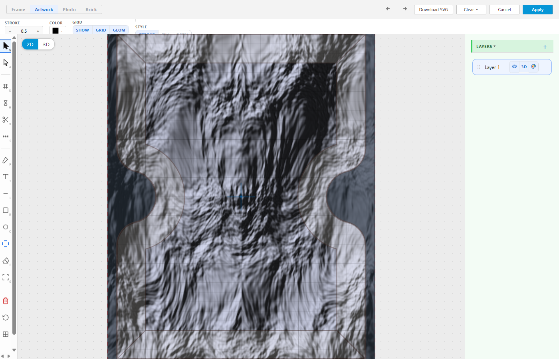Open the Layer 1 palette icon

pyautogui.click(x=533, y=67)
